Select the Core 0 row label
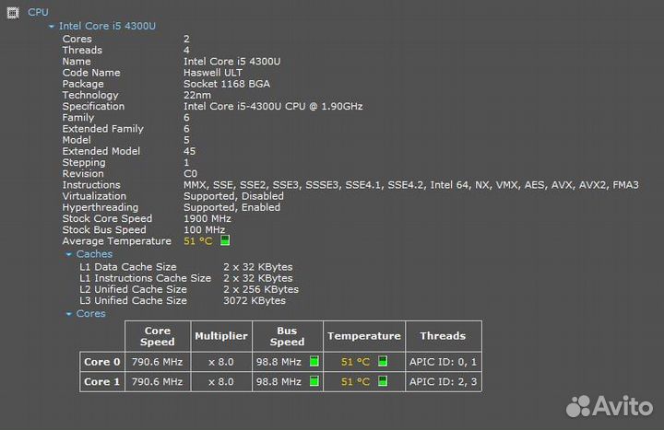Viewport: 664px width, 430px height. click(x=102, y=362)
